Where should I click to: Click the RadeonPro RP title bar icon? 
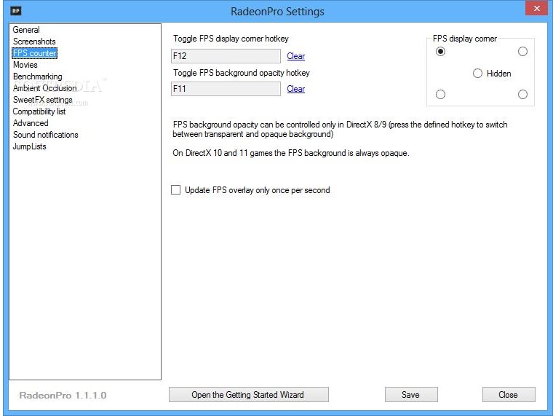click(16, 11)
